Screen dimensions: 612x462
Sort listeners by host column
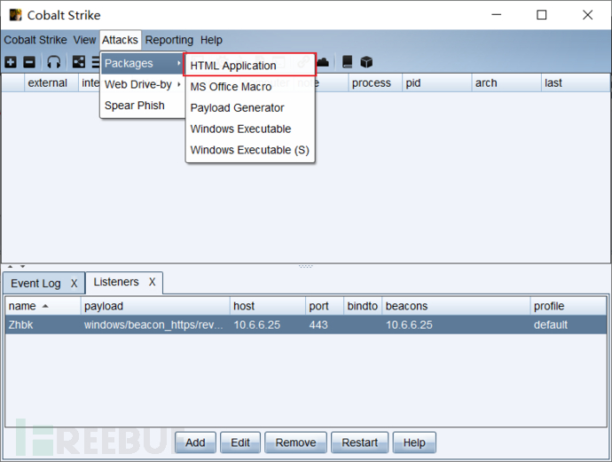point(268,306)
